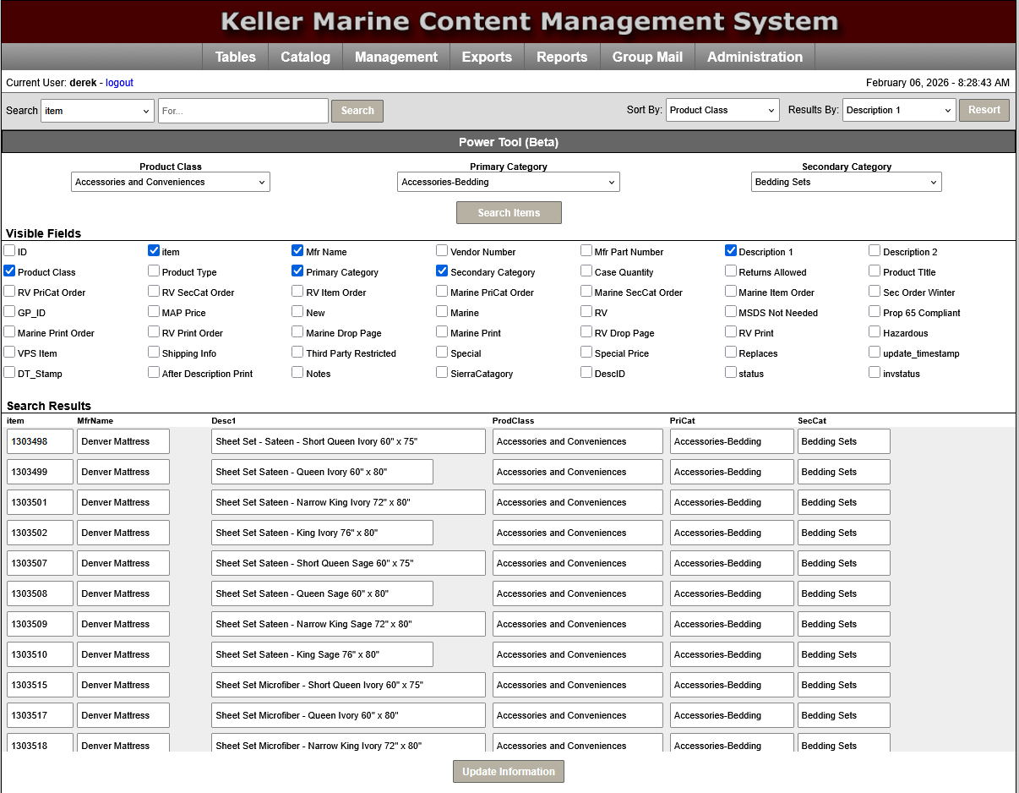Open the Secondary Category dropdown showing Bedding Sets
1019x793 pixels.
click(x=846, y=182)
